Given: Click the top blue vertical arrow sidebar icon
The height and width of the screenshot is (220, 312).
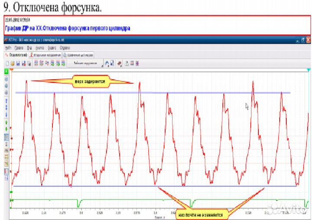Looking at the screenshot, I should tap(6, 101).
